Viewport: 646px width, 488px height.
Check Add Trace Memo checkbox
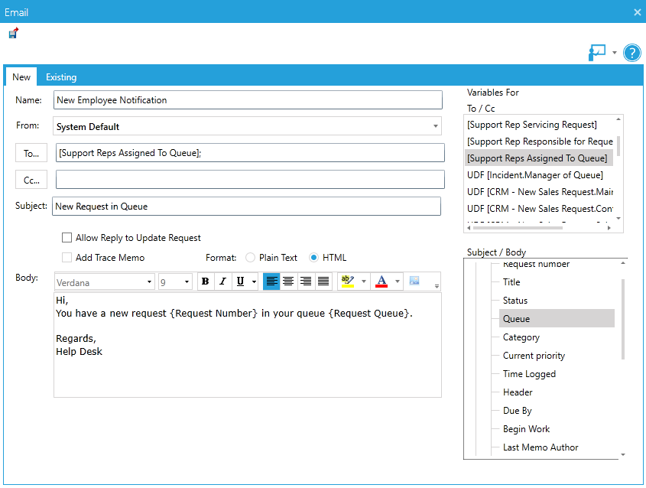point(67,258)
